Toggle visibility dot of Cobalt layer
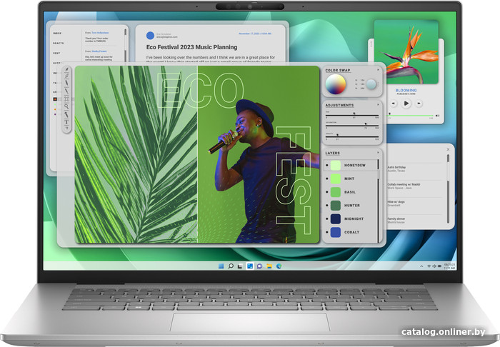 pyautogui.click(x=327, y=232)
